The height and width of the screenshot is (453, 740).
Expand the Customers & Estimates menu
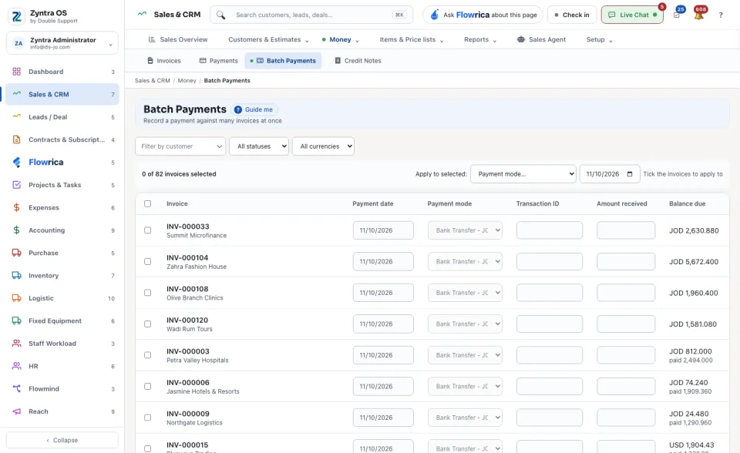[x=268, y=39]
